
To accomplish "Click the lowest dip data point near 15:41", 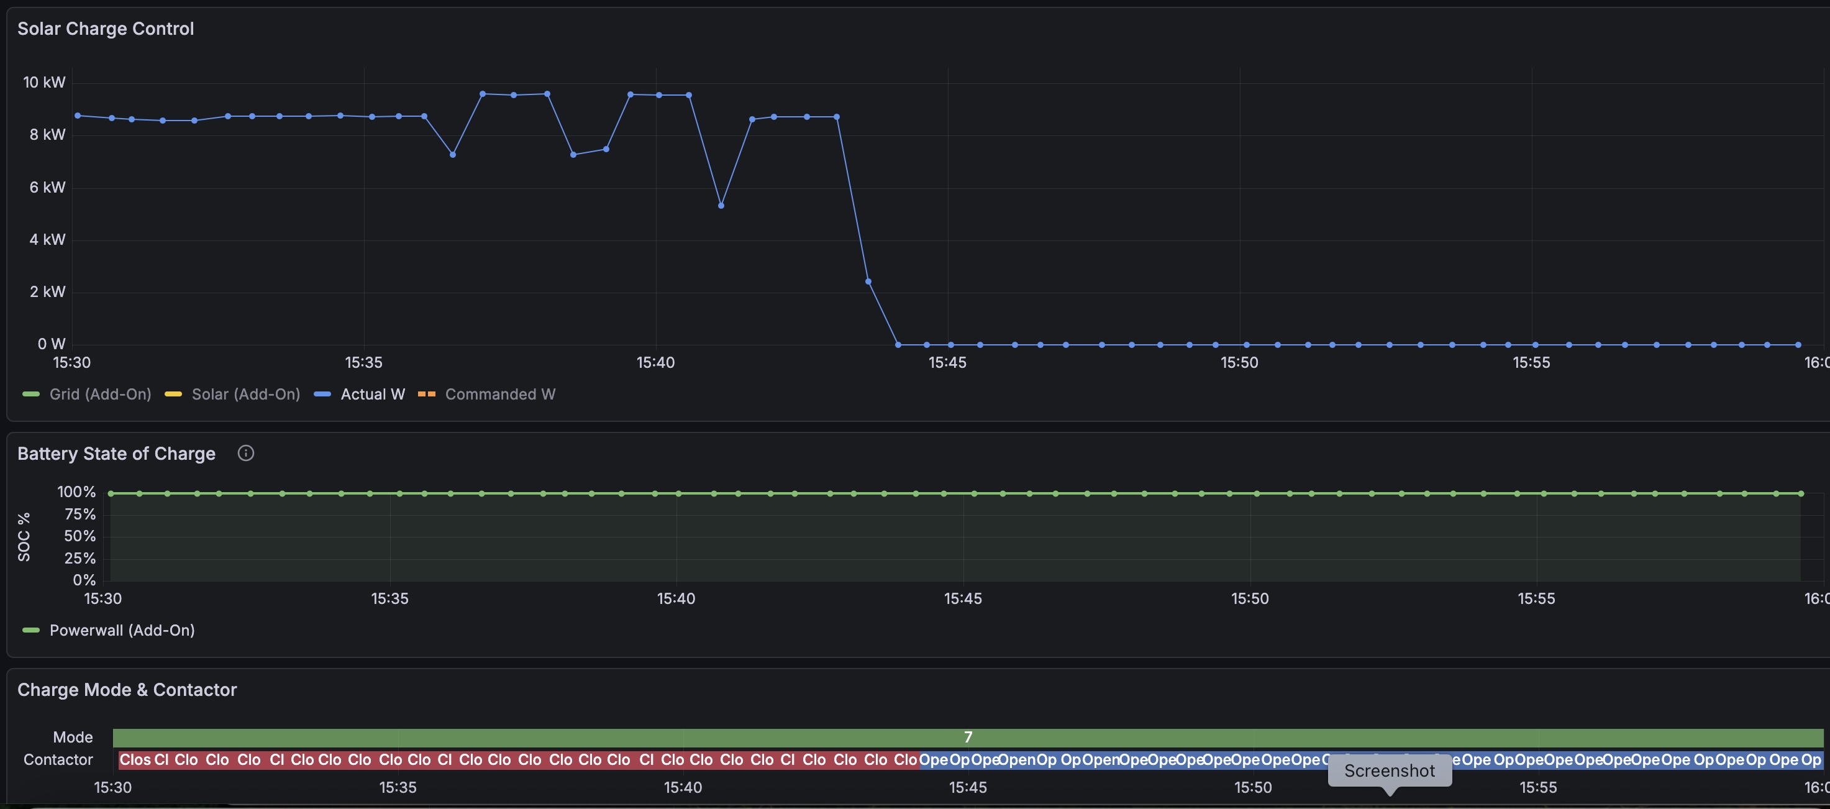I will tap(721, 206).
